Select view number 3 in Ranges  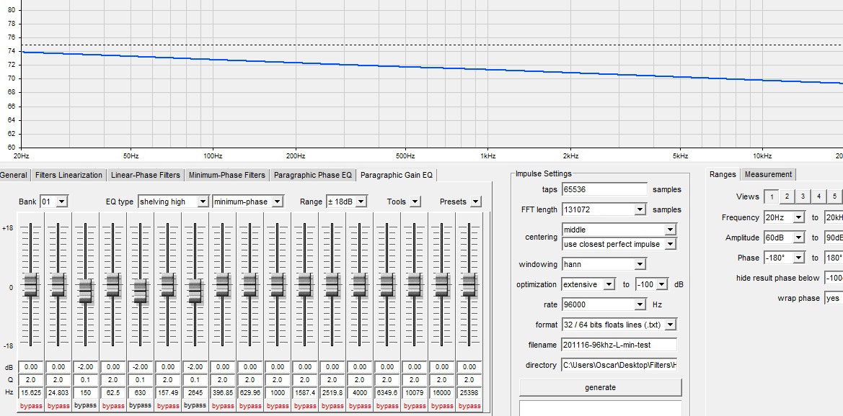pyautogui.click(x=803, y=196)
